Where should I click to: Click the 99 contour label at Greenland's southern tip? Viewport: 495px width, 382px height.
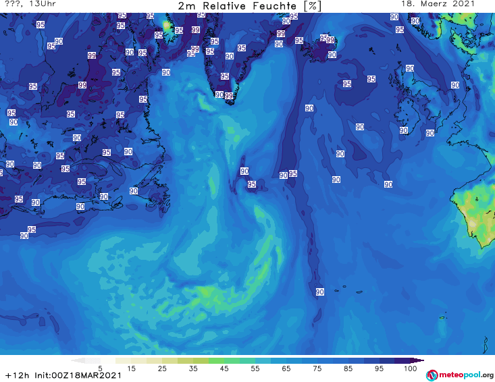pos(229,96)
